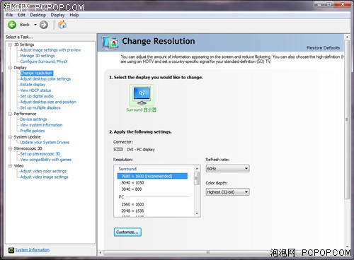
Task: Select the Surround display monitor icon
Action: point(142,95)
